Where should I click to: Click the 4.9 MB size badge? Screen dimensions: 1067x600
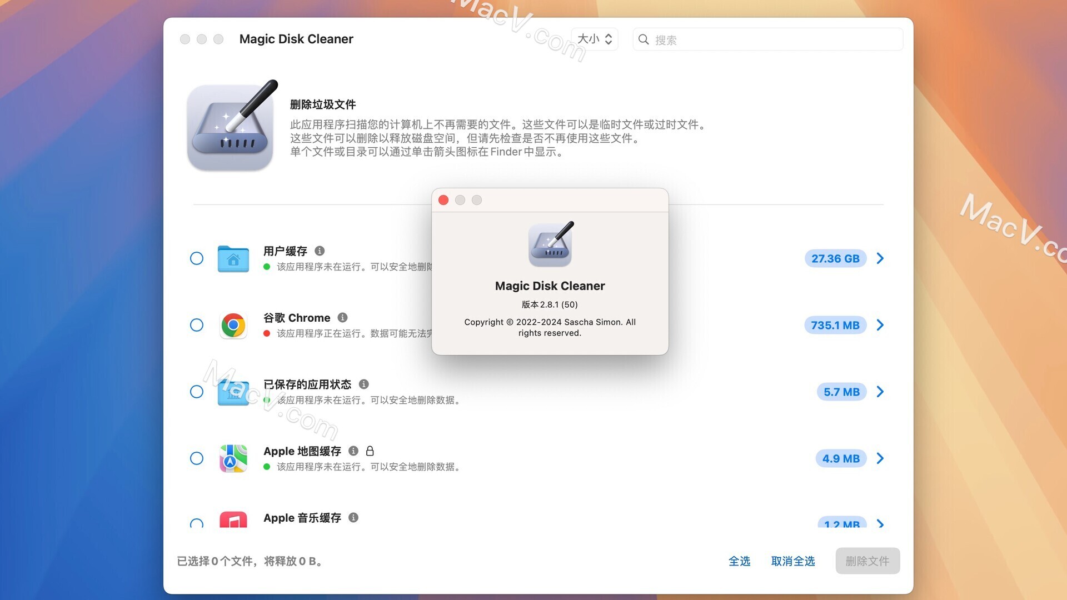[x=841, y=458]
